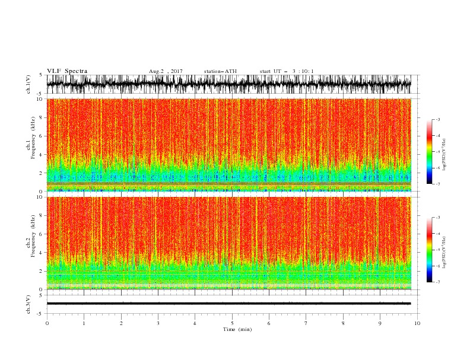Click the ch.1 spectrogram color bar

429,152
